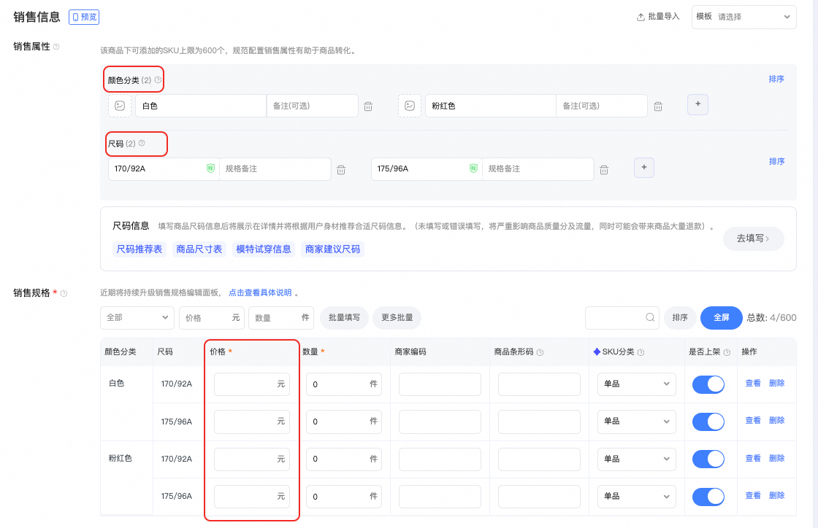Click help icon beside 尺码 (2)
Image resolution: width=818 pixels, height=528 pixels.
tap(142, 143)
